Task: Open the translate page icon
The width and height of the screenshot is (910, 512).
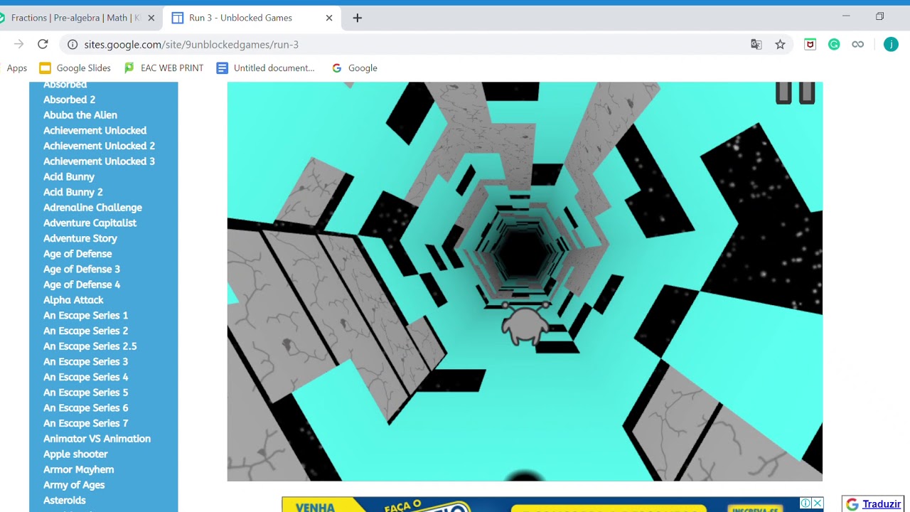Action: 756,44
